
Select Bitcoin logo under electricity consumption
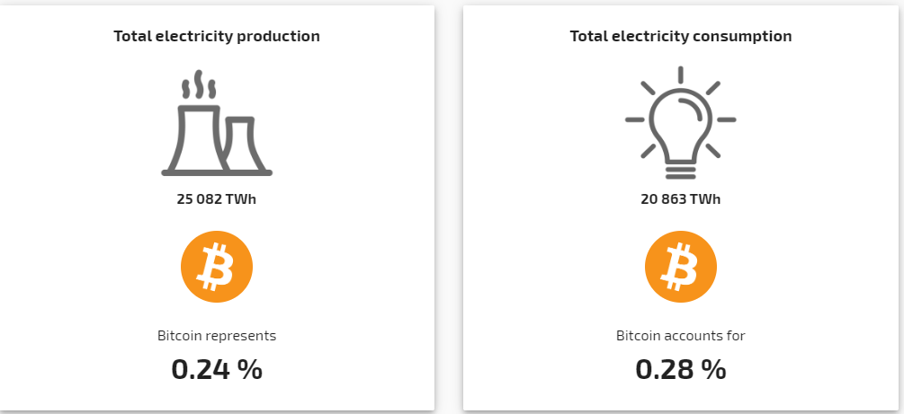tap(681, 268)
